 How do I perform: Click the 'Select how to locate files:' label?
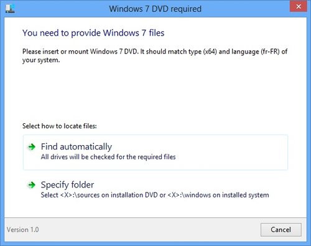(60, 126)
